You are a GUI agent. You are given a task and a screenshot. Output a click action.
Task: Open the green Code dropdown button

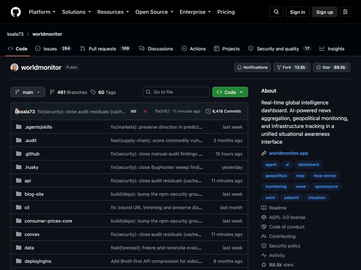230,92
